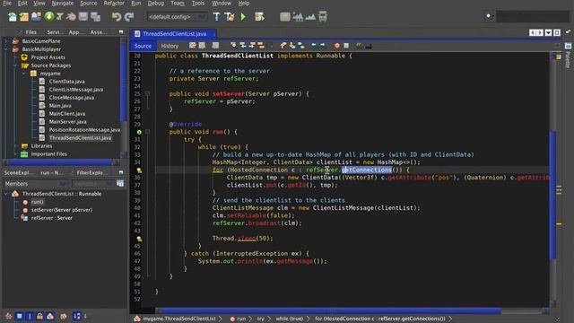
Task: Toggle show fields button in Navigator footer
Action: (x=20, y=316)
